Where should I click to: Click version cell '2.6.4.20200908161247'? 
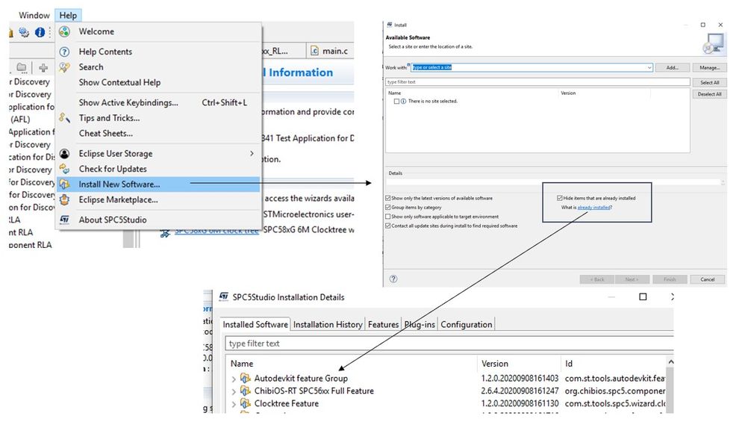(x=520, y=391)
